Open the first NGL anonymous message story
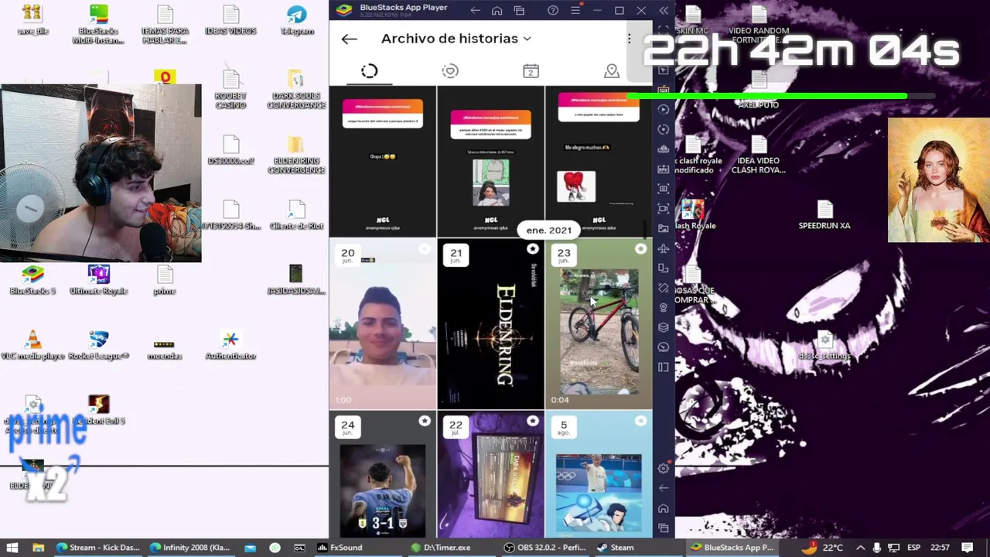 click(x=383, y=161)
